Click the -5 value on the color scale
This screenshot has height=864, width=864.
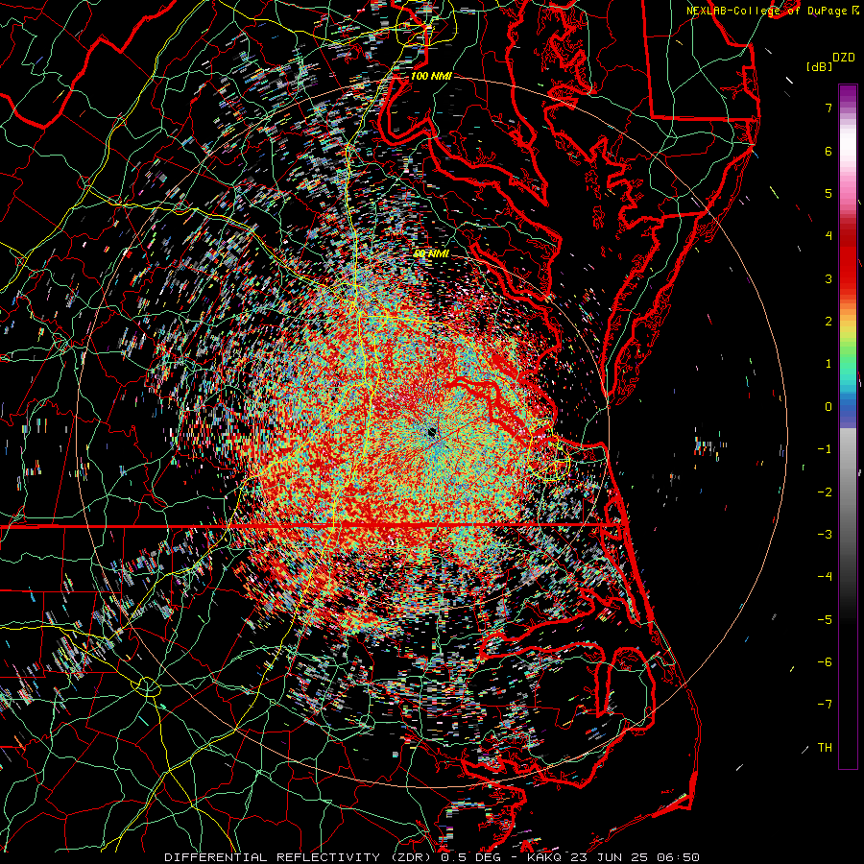[x=825, y=620]
